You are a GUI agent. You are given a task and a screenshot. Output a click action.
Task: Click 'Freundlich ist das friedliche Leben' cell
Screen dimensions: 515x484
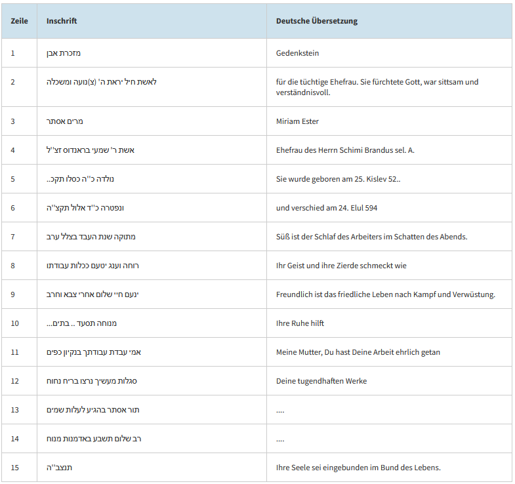coord(385,294)
